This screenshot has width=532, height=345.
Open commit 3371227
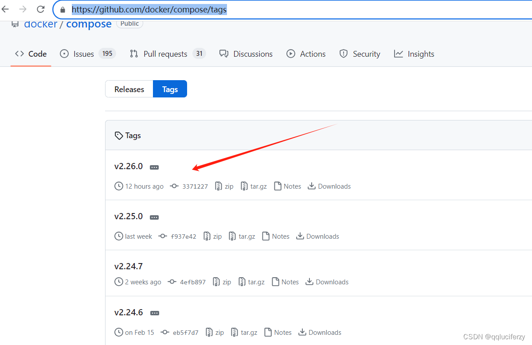coord(195,186)
